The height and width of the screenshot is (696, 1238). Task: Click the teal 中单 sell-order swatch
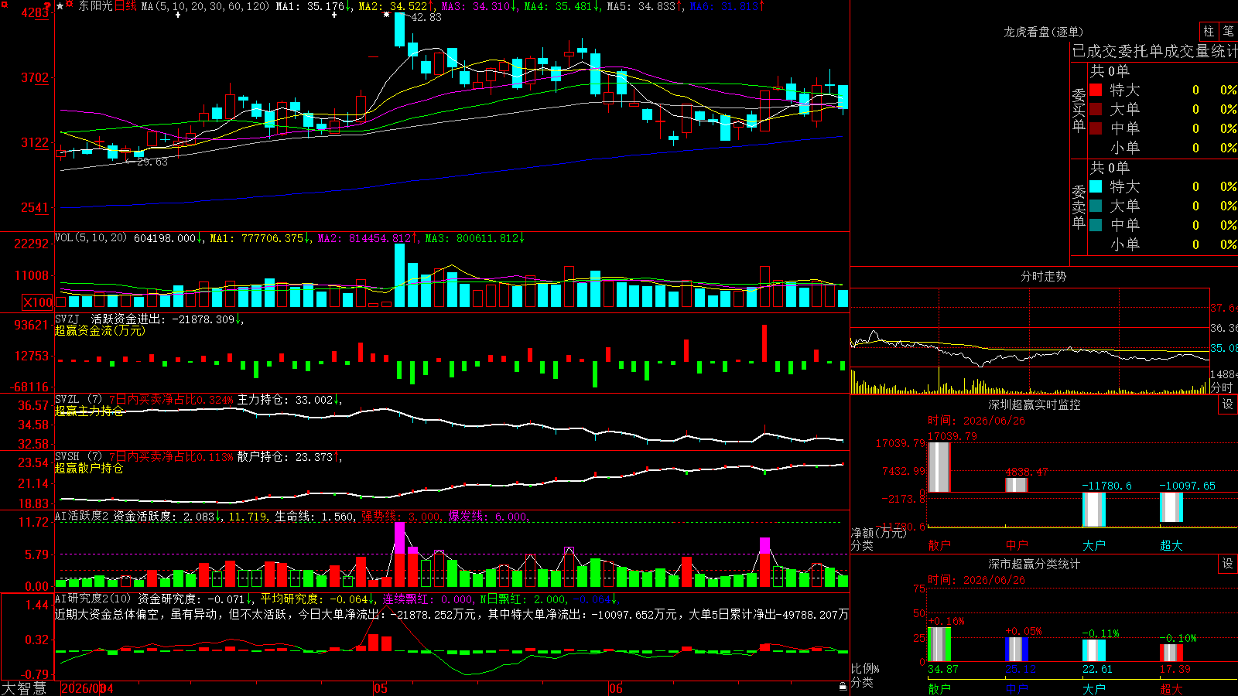click(x=1096, y=225)
